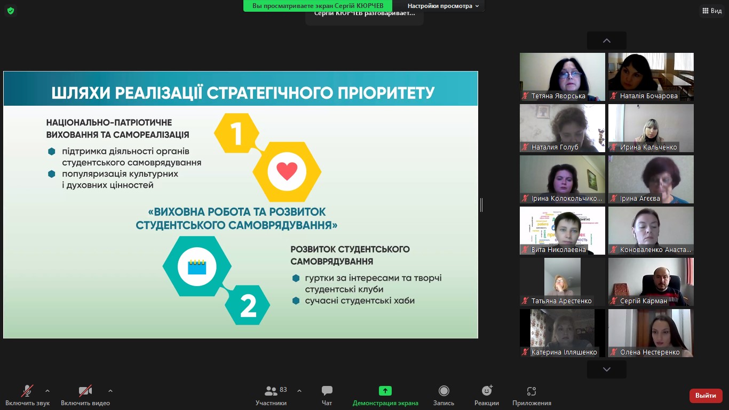This screenshot has height=410, width=729.
Task: Click the slide text гуртки за інтересами та творчі
Action: (x=374, y=278)
